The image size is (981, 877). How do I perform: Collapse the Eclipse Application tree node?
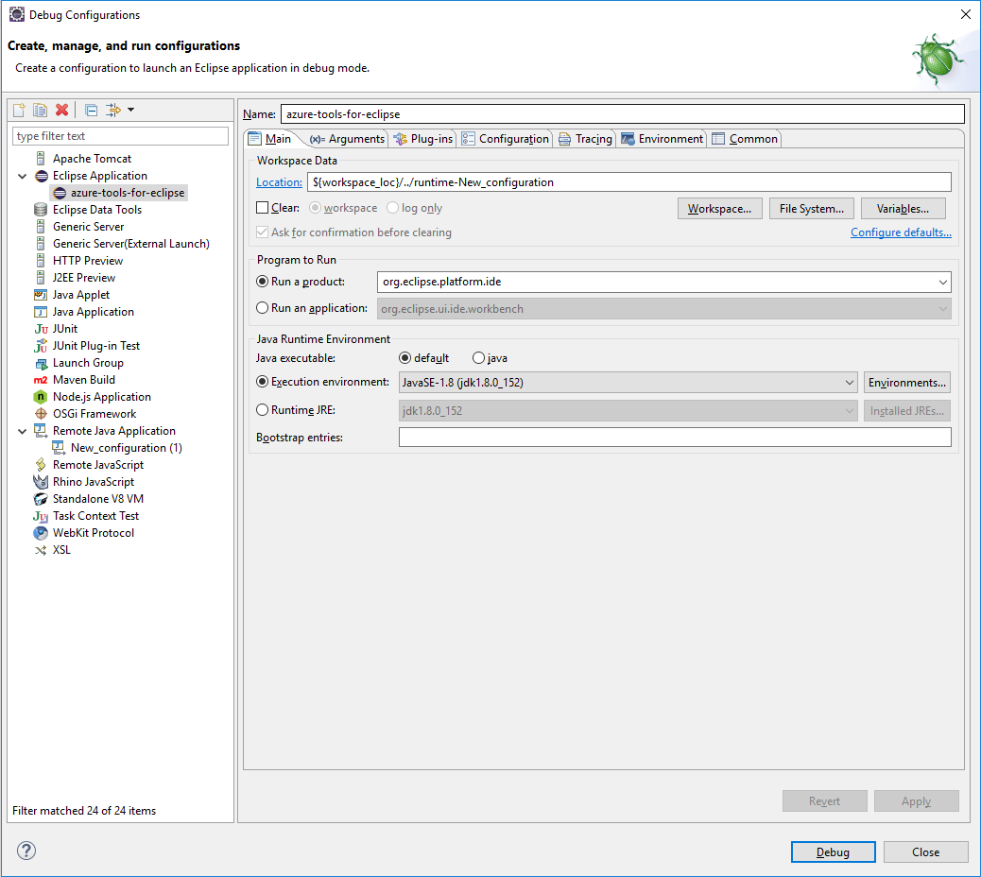(23, 176)
